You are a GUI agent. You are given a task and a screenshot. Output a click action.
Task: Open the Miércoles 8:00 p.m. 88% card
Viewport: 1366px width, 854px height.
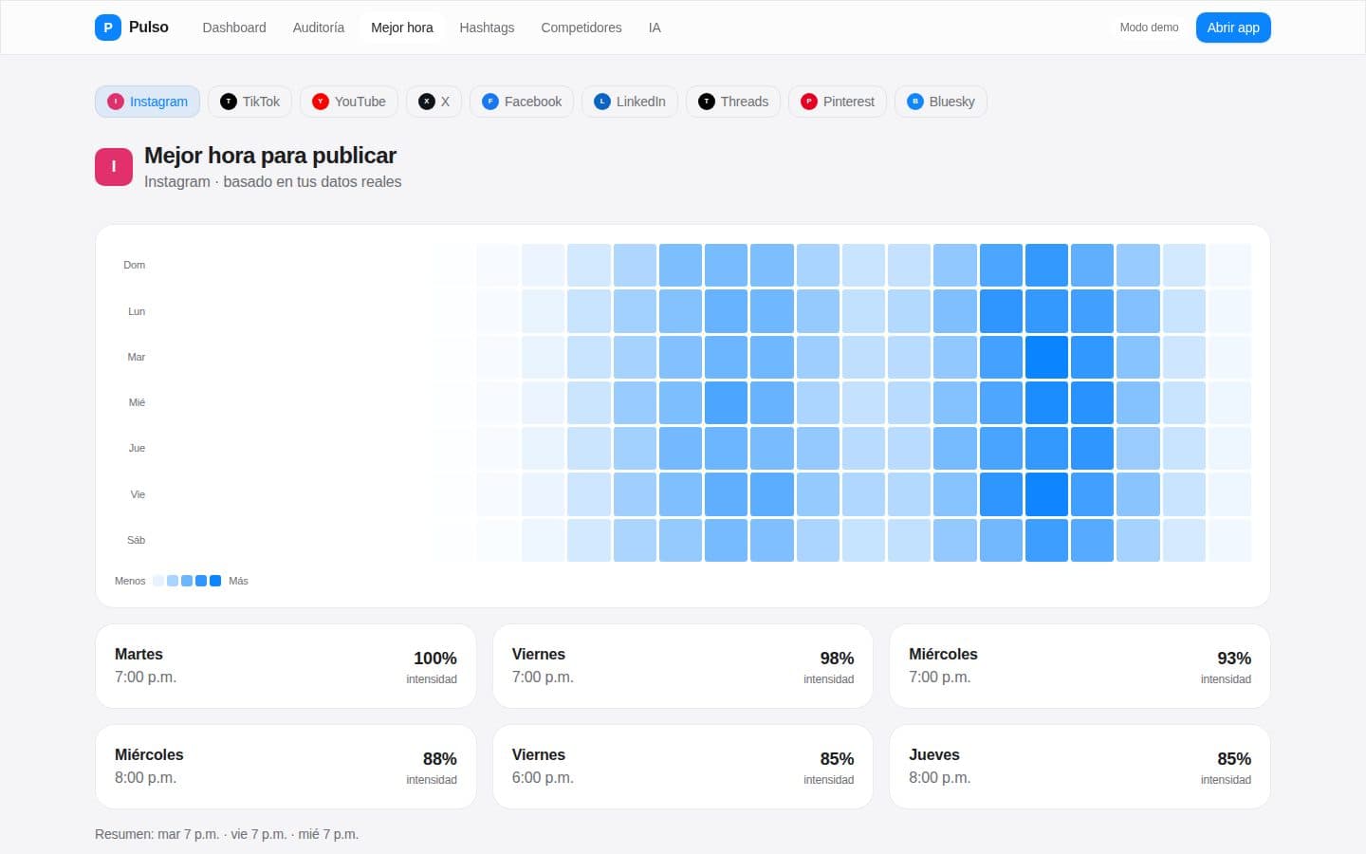click(286, 767)
